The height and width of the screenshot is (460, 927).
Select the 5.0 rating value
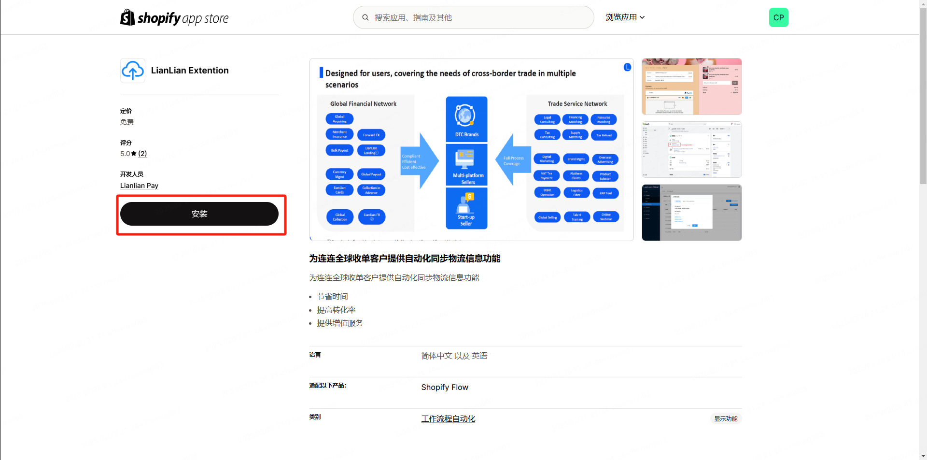pos(125,154)
